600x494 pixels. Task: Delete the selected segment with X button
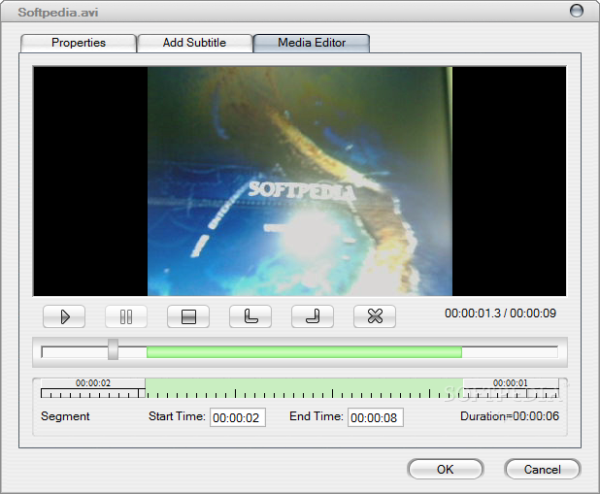click(x=375, y=316)
